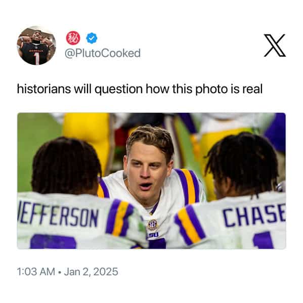303x303 pixels.
Task: Click the CHASE name on the right jersey
Action: (254, 215)
